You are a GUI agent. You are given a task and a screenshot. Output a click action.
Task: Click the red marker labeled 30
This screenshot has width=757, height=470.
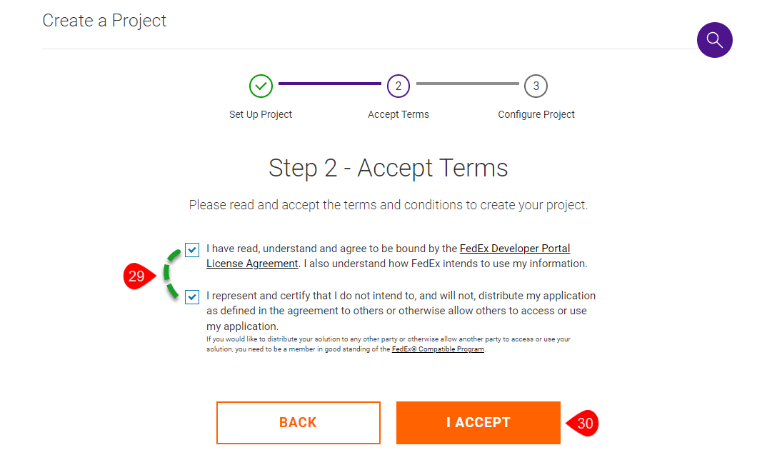(584, 423)
